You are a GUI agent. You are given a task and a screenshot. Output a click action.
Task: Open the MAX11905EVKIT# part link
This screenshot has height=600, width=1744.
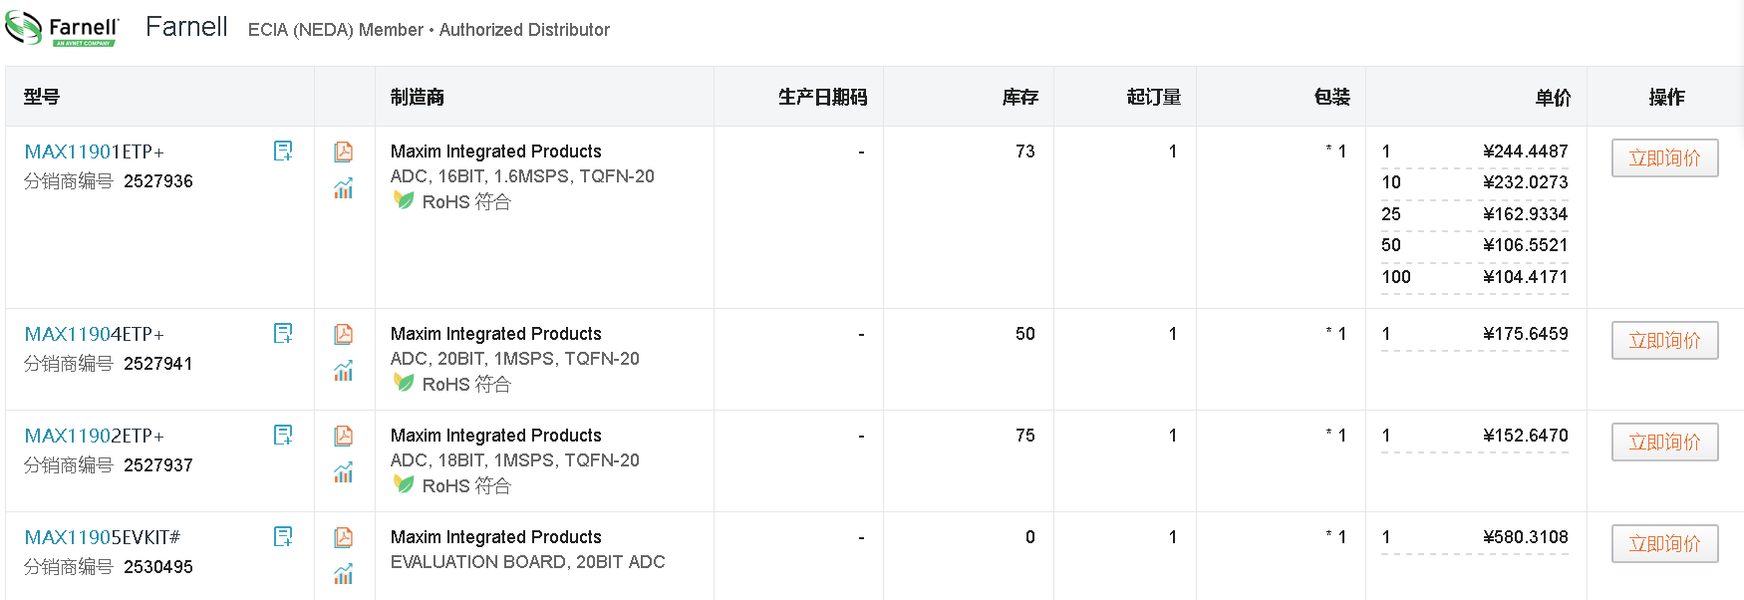103,537
